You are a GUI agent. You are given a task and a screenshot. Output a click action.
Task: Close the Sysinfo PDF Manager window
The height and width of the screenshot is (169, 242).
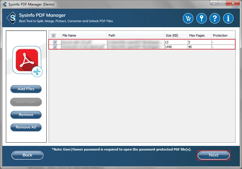tap(233, 3)
